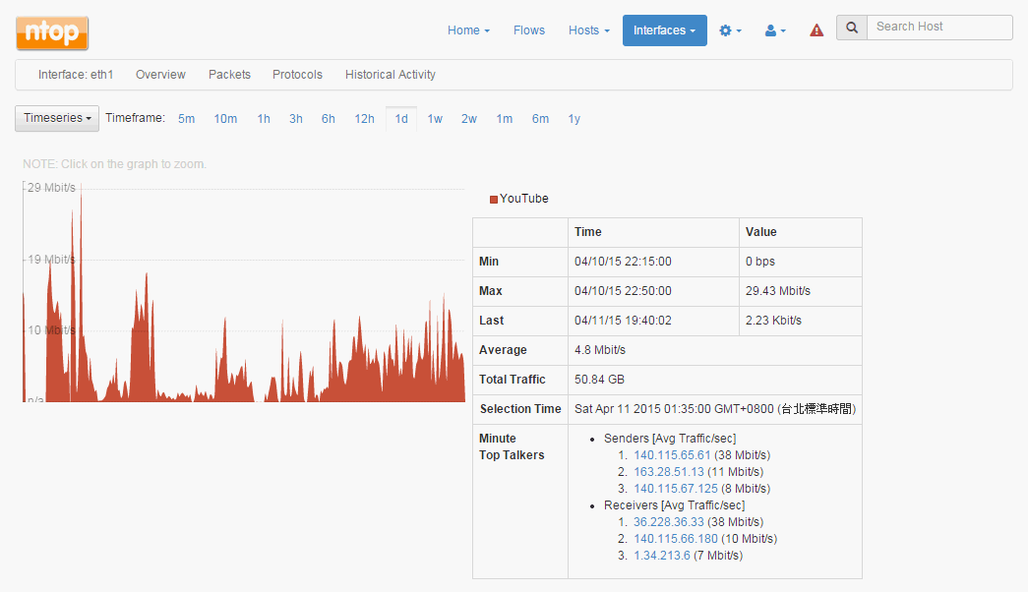Click the Min time 04/10/15 22:15:00
1028x592 pixels.
pyautogui.click(x=623, y=262)
